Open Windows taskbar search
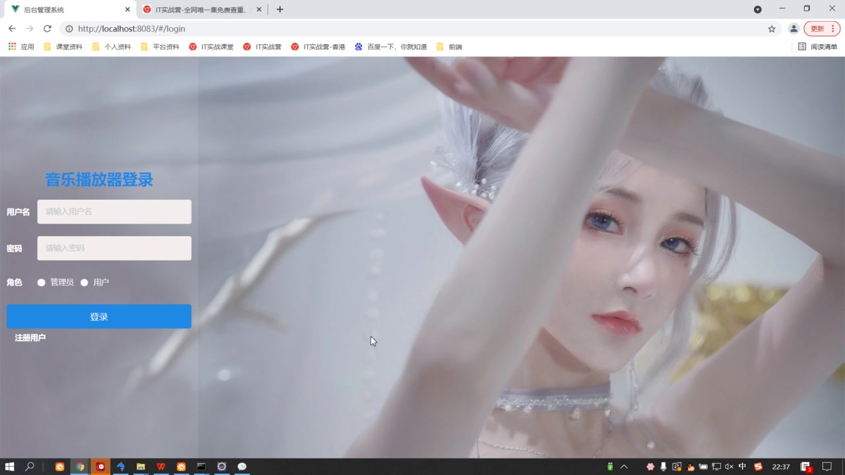 click(30, 466)
